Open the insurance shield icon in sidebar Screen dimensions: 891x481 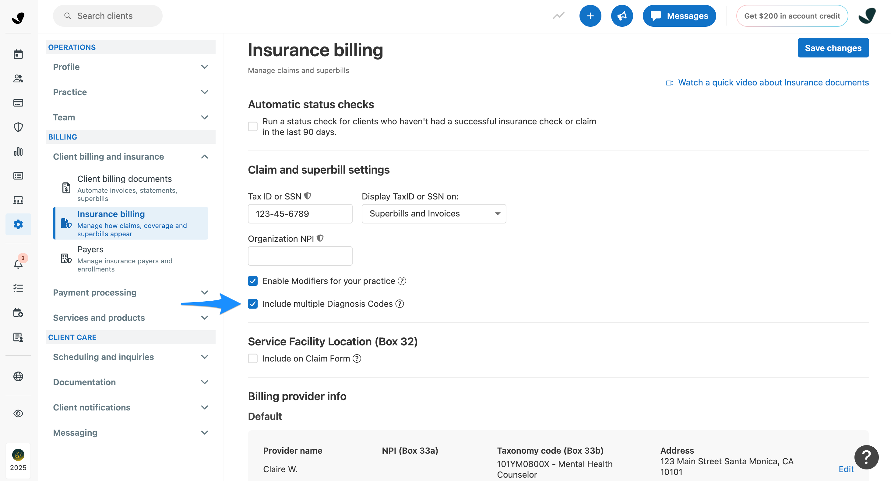[18, 127]
